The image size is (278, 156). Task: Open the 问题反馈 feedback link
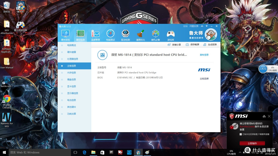point(194,26)
